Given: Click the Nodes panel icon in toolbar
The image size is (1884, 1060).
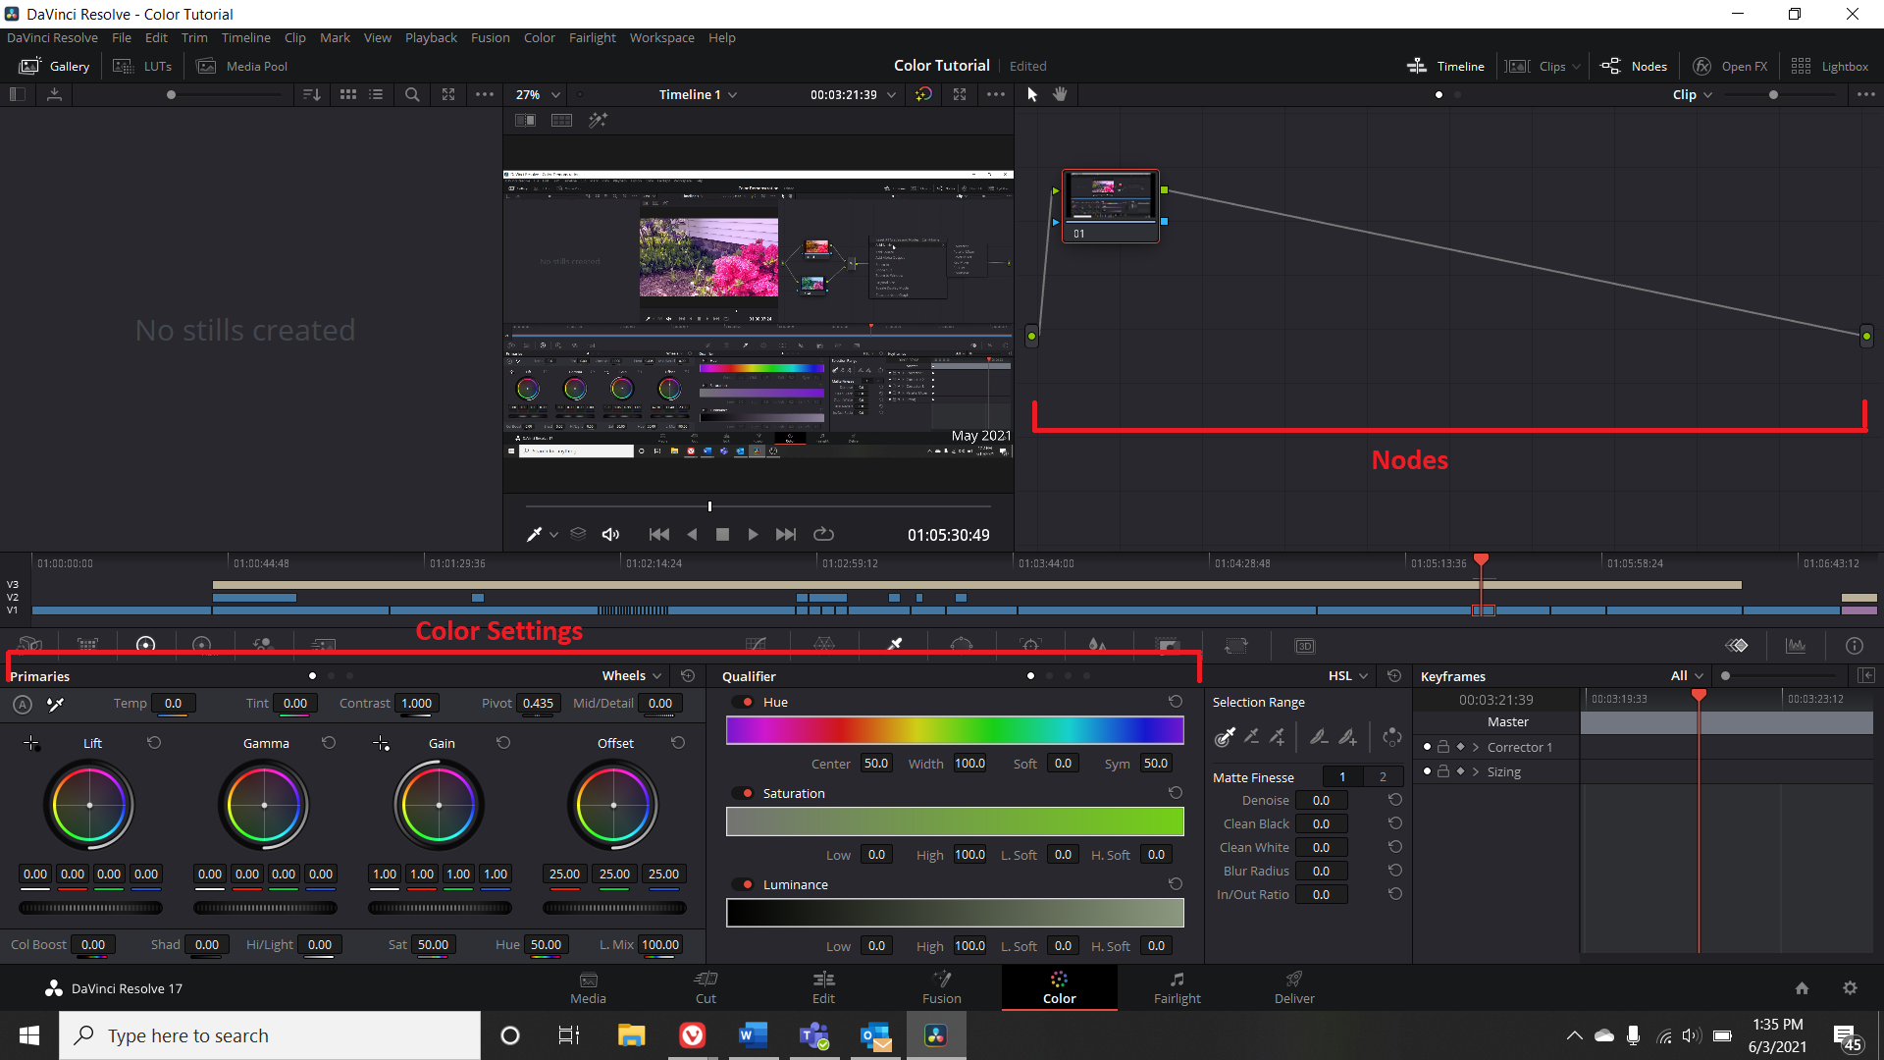Looking at the screenshot, I should [x=1634, y=65].
